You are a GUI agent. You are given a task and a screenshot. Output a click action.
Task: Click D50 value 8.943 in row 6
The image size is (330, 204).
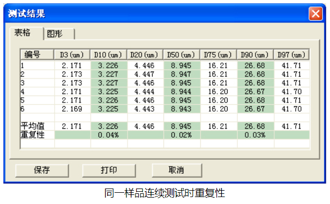click(x=181, y=109)
